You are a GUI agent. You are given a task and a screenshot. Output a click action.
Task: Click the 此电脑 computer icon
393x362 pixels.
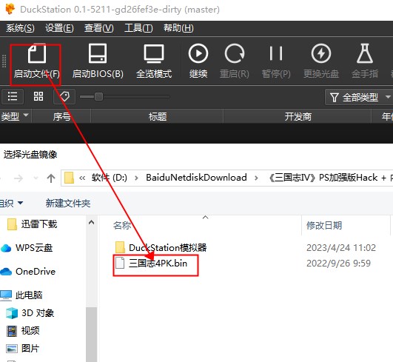pos(6,295)
